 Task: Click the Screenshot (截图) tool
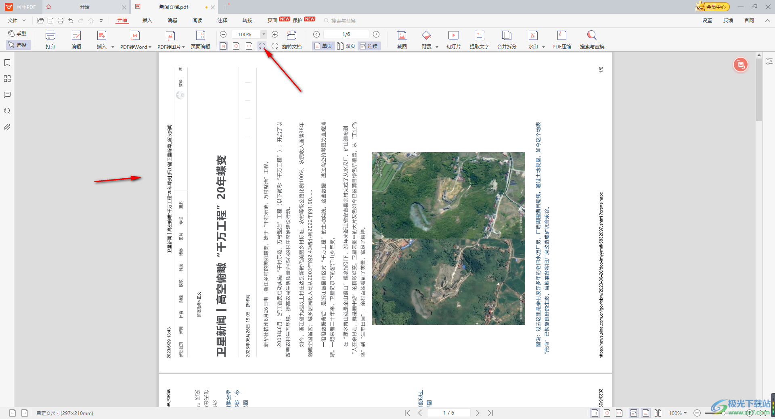click(402, 40)
